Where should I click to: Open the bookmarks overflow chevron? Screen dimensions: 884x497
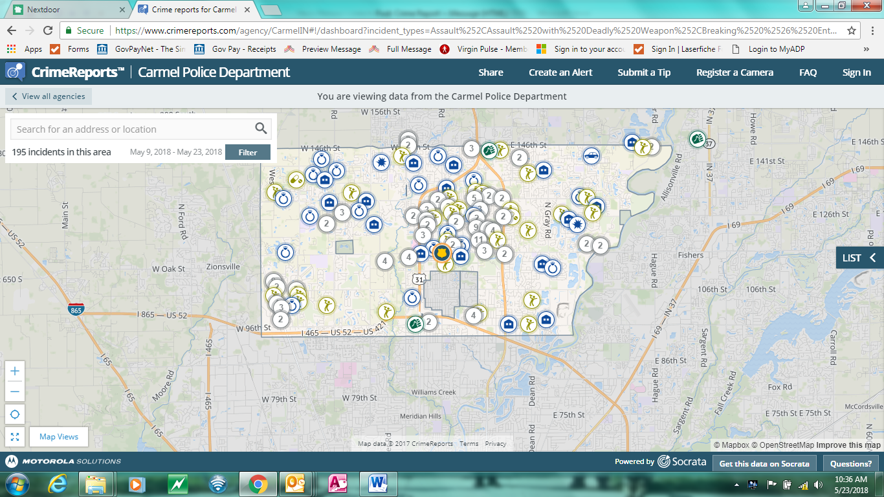point(866,49)
